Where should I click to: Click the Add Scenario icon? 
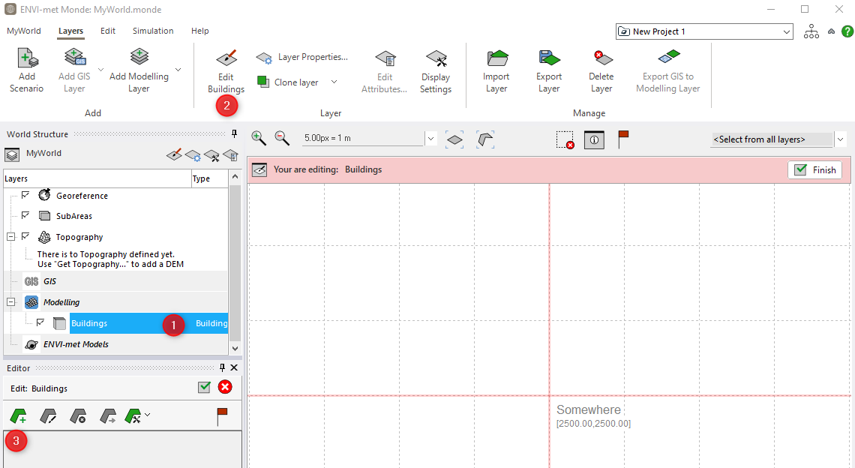point(27,59)
